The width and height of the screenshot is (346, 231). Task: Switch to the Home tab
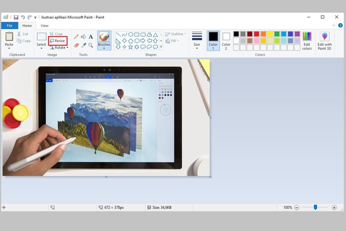tap(27, 26)
